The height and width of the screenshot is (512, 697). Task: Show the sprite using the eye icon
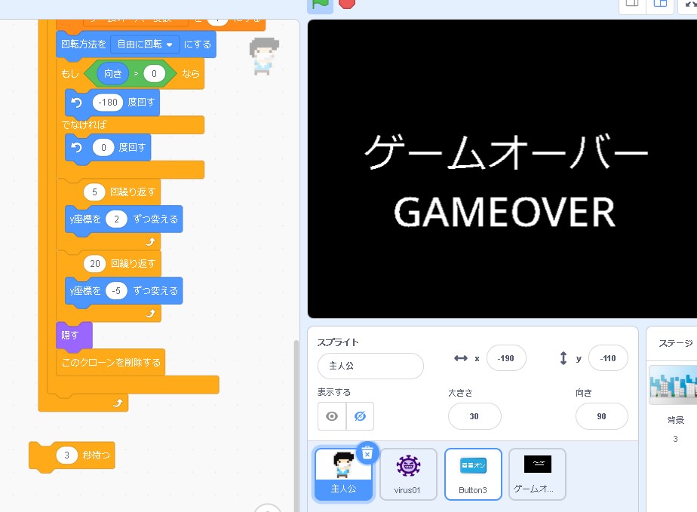pos(332,416)
